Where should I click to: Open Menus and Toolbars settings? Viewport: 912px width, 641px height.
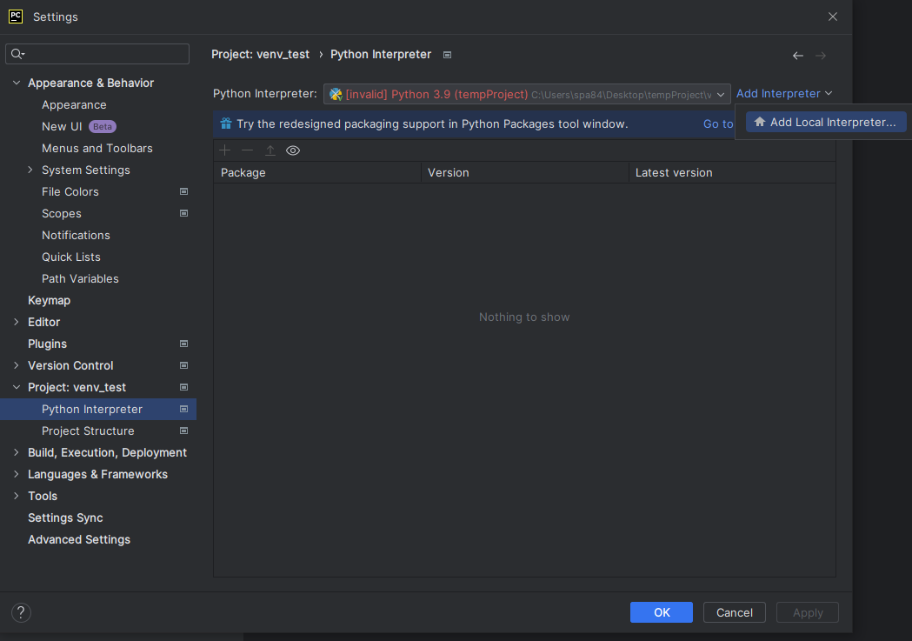[x=97, y=149]
